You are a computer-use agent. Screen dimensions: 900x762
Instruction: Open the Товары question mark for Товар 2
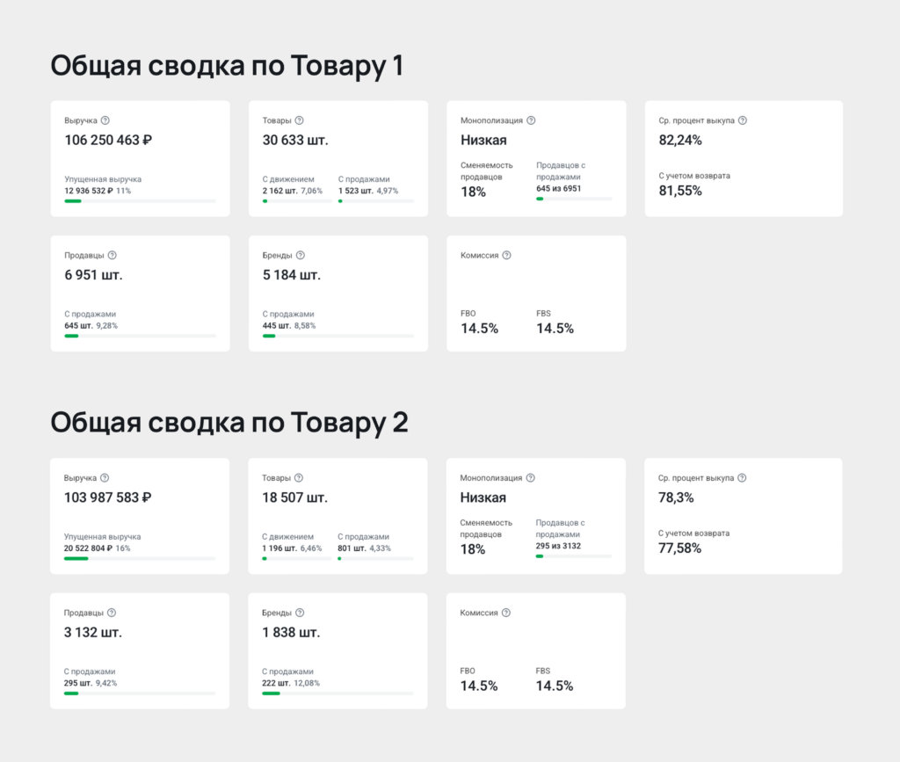tap(299, 478)
